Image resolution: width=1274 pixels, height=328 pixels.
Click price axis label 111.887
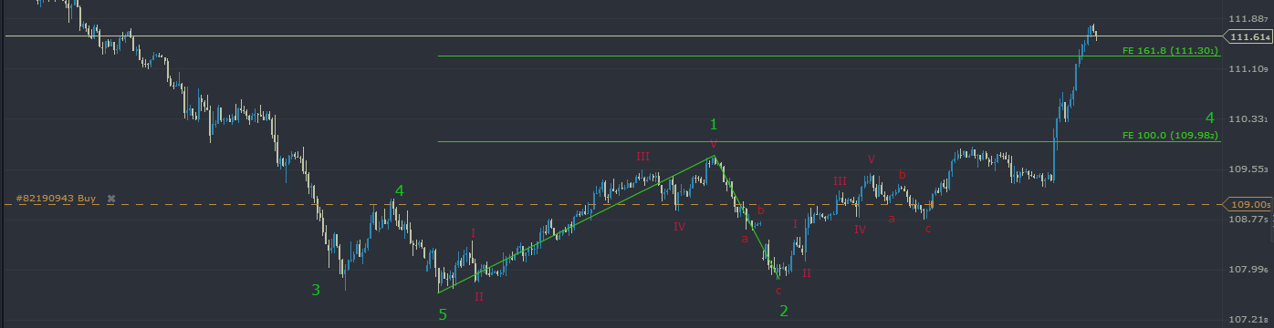tap(1249, 18)
